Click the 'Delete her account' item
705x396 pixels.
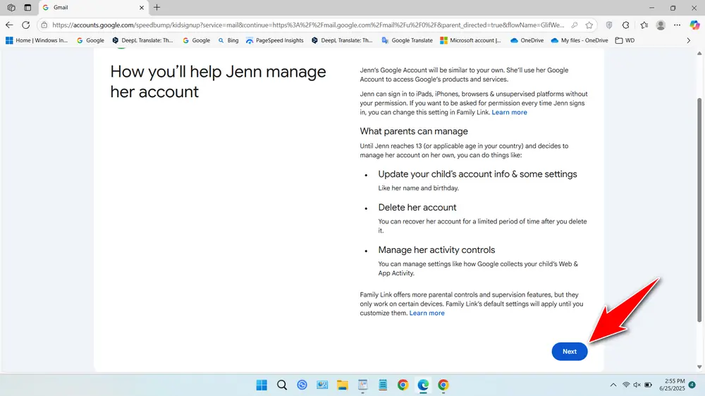[417, 208]
